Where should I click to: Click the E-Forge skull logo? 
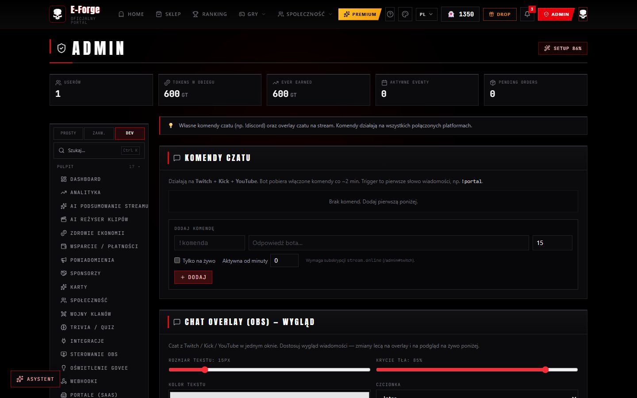tap(58, 14)
